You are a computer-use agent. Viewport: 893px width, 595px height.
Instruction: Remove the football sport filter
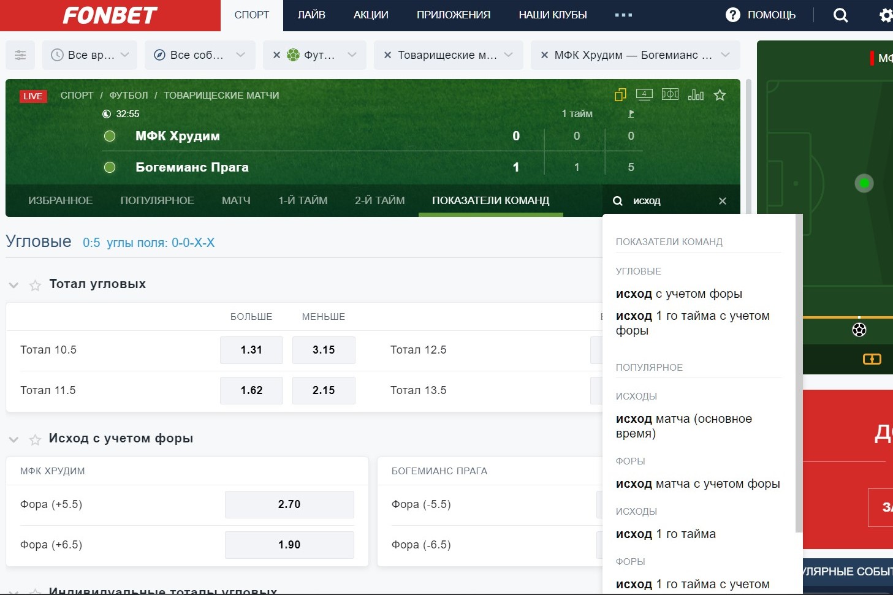pyautogui.click(x=276, y=55)
